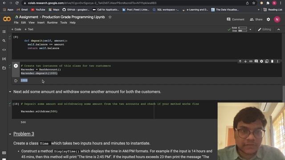Delete the selected cell

coord(272,61)
